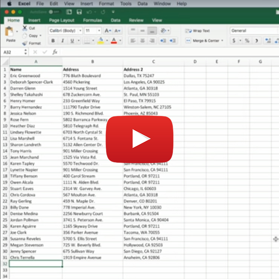Click the Save disk icon in title bar
The height and width of the screenshot is (279, 279).
pyautogui.click(x=79, y=12)
